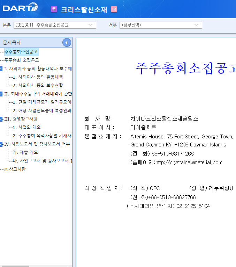Click Grand Cayman KY1-1206 address line

pos(178,145)
